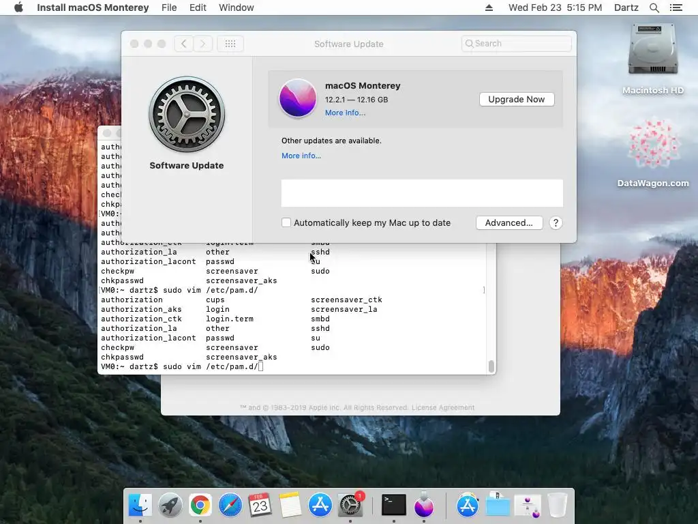Open Notification Center list icon
The image size is (698, 524).
click(x=676, y=8)
